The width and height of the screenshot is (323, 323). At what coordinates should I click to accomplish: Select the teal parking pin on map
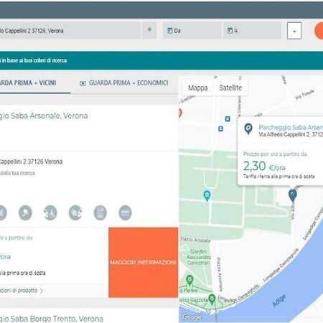pos(207,196)
